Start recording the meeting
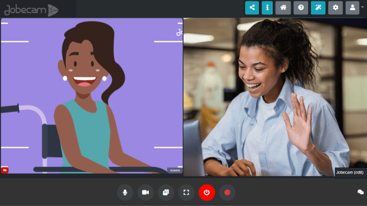The width and height of the screenshot is (367, 206). coord(227,192)
